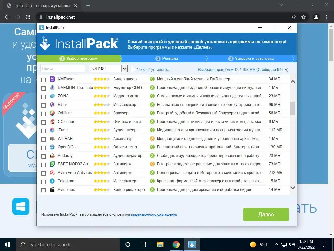Click the ESET NOD32 icon

tap(52, 164)
